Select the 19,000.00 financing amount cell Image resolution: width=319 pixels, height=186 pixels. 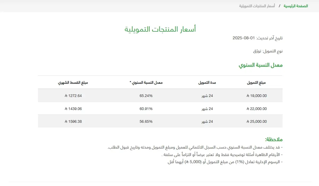[x=257, y=96]
